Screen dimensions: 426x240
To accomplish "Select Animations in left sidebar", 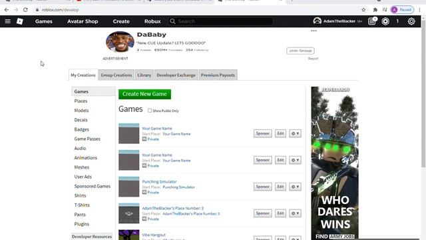I will pos(86,158).
